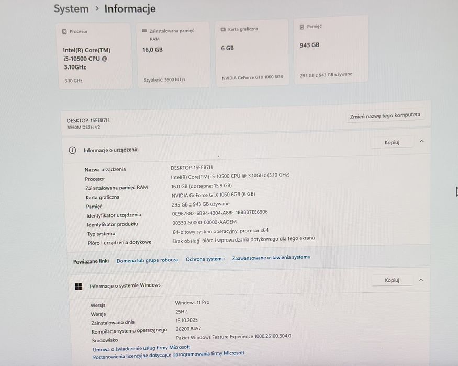Click the 64-bitowy system operacyjny value
This screenshot has height=366, width=458.
point(220,231)
